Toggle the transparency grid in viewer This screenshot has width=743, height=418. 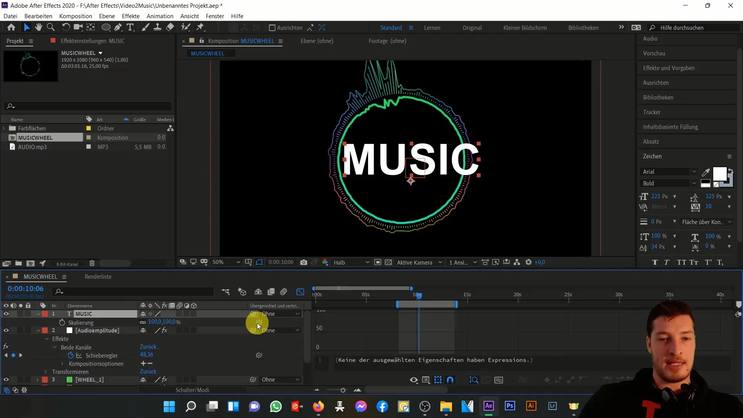pos(389,262)
